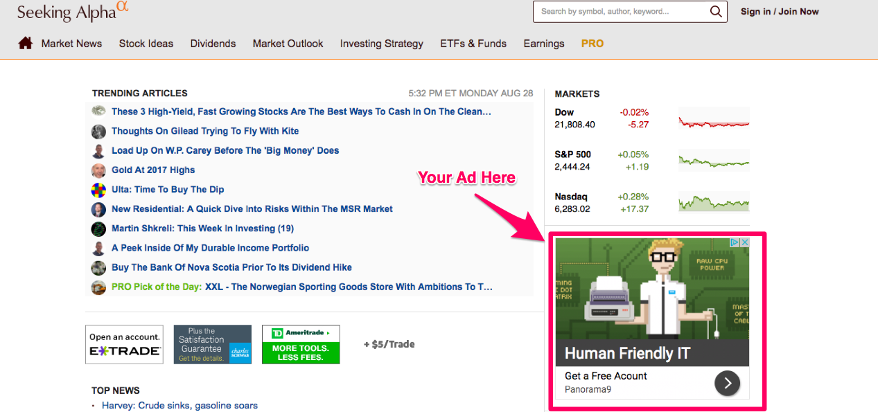Click the home icon in navigation bar
Image resolution: width=878 pixels, height=412 pixels.
(26, 43)
